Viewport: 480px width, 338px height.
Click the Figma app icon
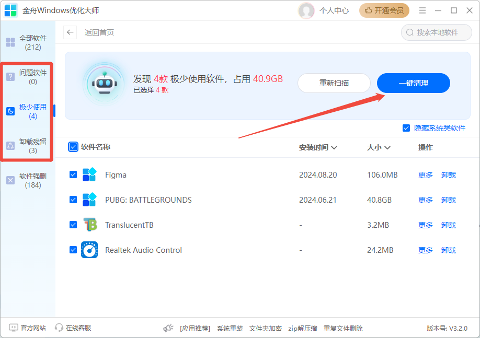(x=89, y=174)
